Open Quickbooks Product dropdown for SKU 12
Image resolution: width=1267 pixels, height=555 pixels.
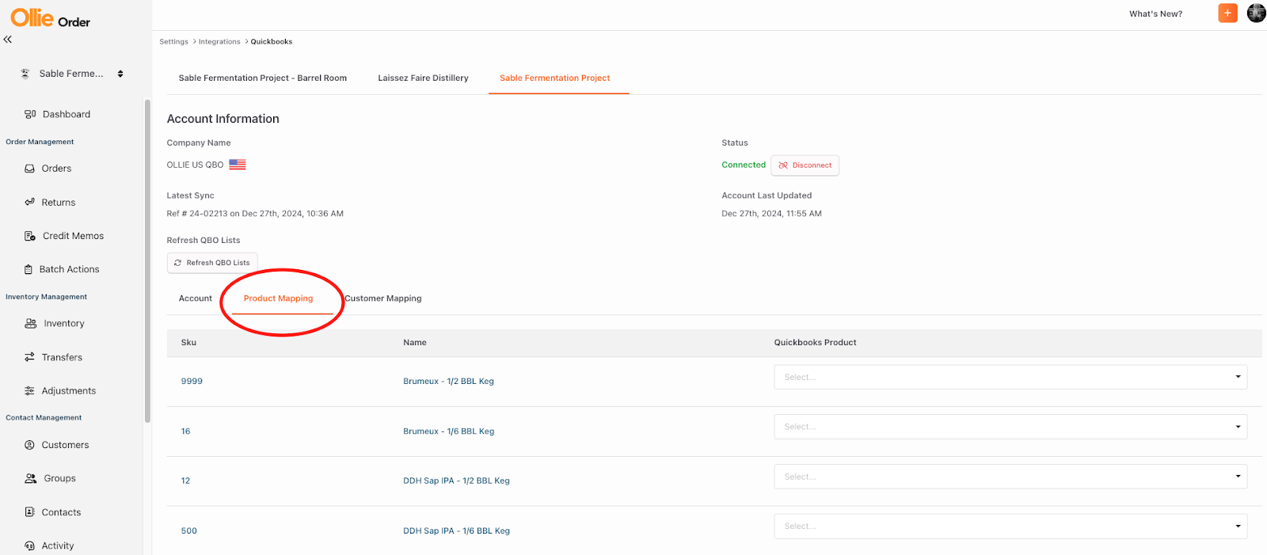click(1010, 477)
